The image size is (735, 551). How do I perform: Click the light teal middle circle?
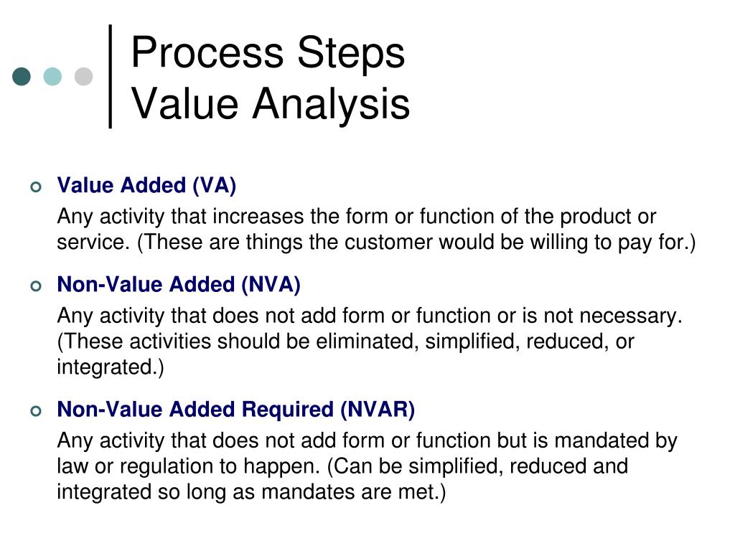(x=52, y=76)
